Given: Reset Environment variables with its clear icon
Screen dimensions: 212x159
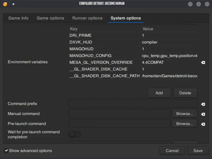Looking at the screenshot, I should pyautogui.click(x=203, y=63).
